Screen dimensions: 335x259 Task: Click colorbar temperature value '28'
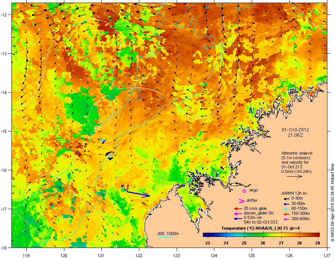[x=299, y=243]
